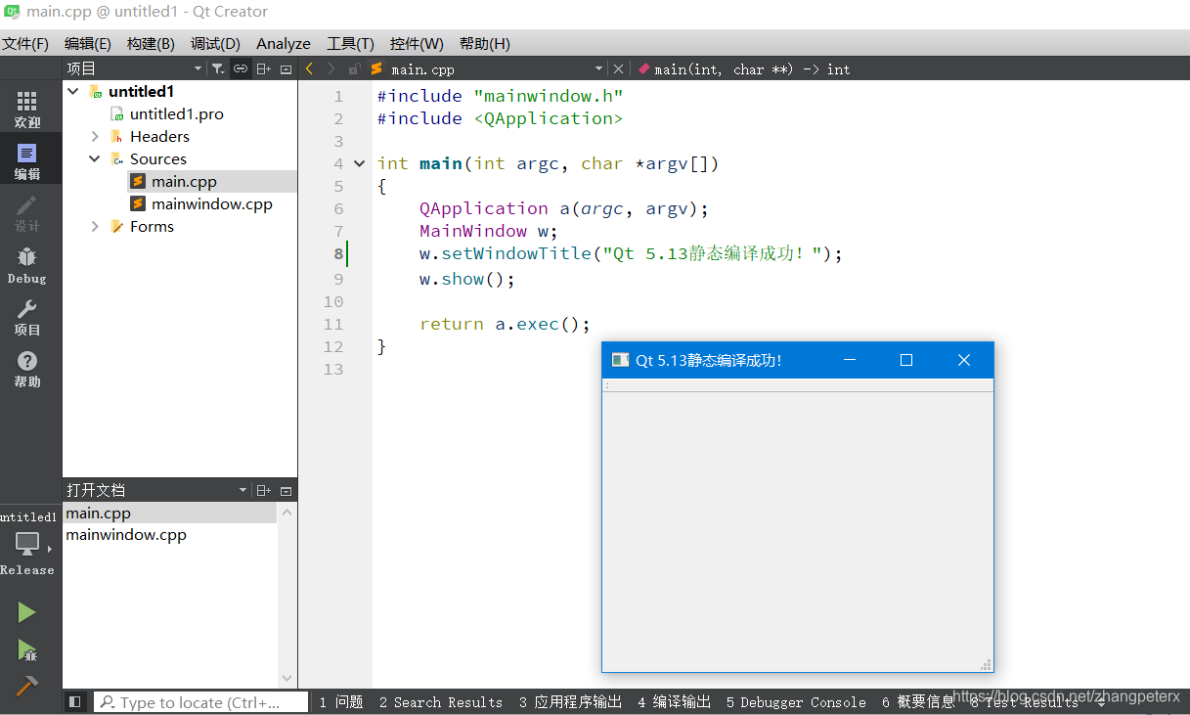Click the Type to locate search field
The image size is (1190, 715).
coord(200,702)
